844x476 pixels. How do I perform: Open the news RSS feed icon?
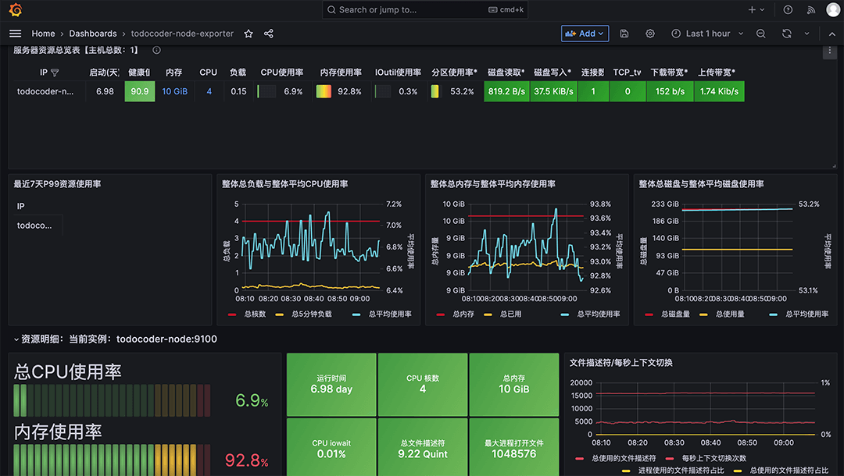pos(810,9)
